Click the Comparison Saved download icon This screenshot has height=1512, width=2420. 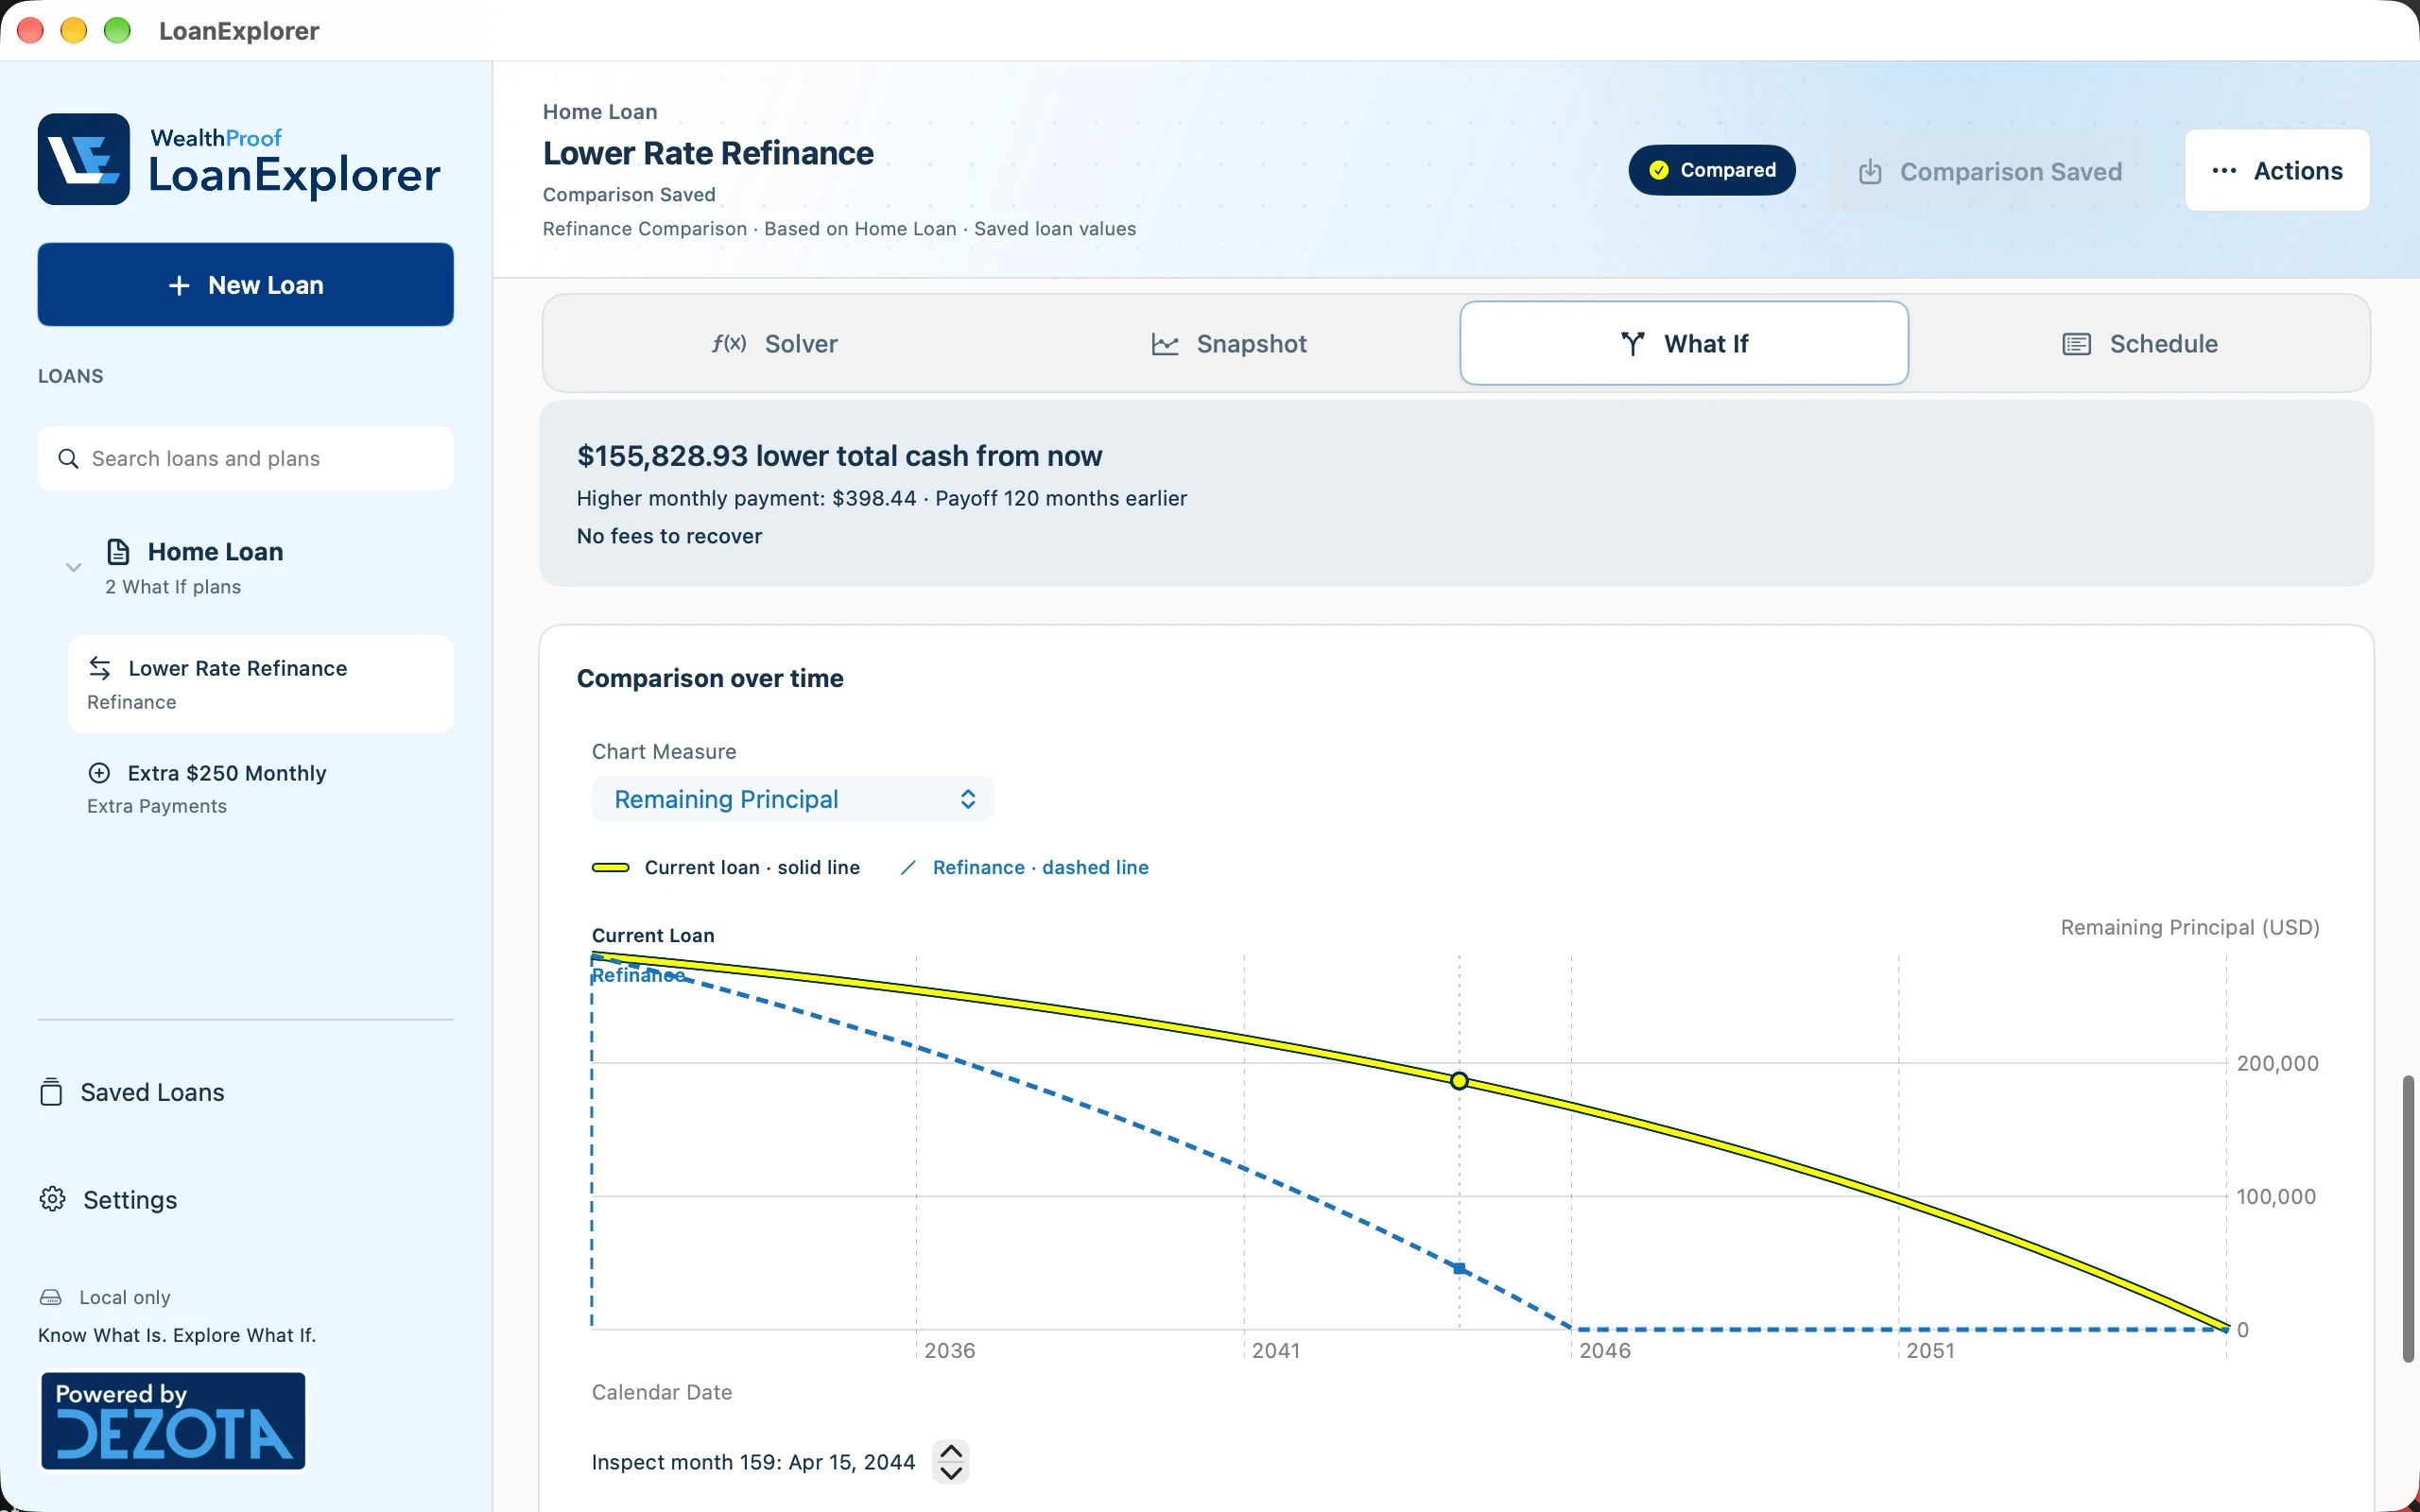(x=1870, y=172)
